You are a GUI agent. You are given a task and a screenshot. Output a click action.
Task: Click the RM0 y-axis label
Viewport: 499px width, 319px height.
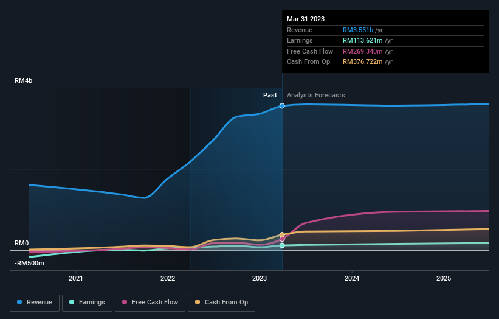pyautogui.click(x=22, y=243)
